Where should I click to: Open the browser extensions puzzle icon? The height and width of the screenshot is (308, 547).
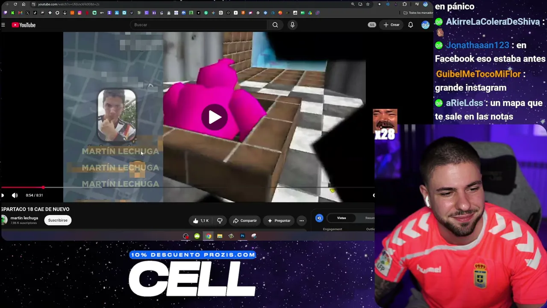coord(405,4)
